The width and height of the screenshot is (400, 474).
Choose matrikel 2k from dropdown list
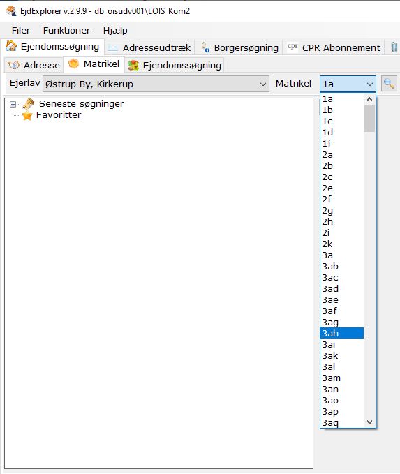(x=341, y=244)
